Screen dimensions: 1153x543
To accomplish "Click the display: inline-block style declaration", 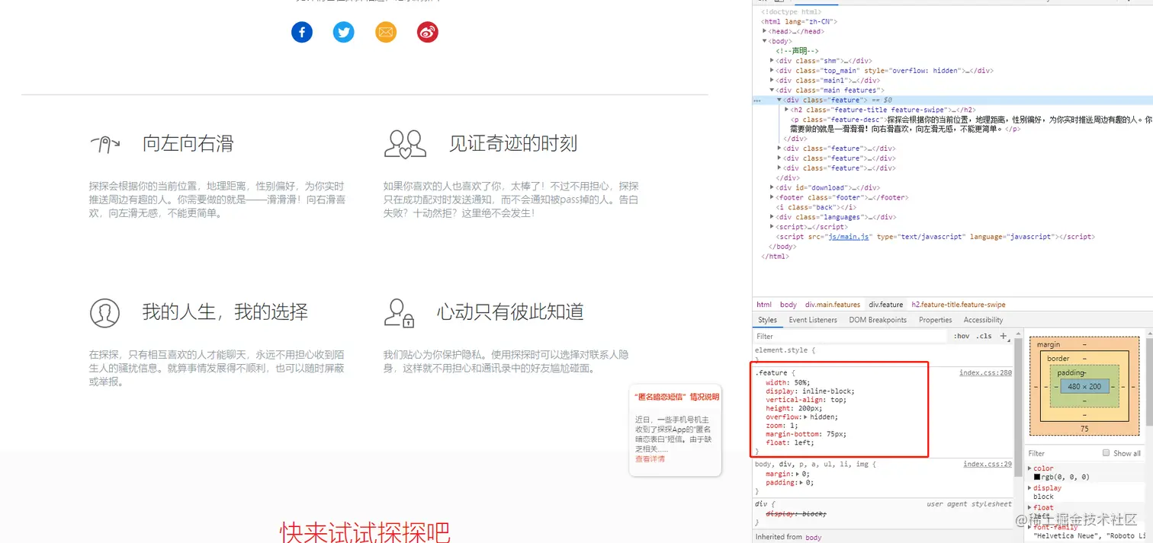I will click(810, 391).
